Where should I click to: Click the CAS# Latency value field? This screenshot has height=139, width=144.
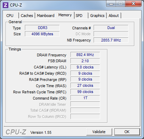click(85, 67)
